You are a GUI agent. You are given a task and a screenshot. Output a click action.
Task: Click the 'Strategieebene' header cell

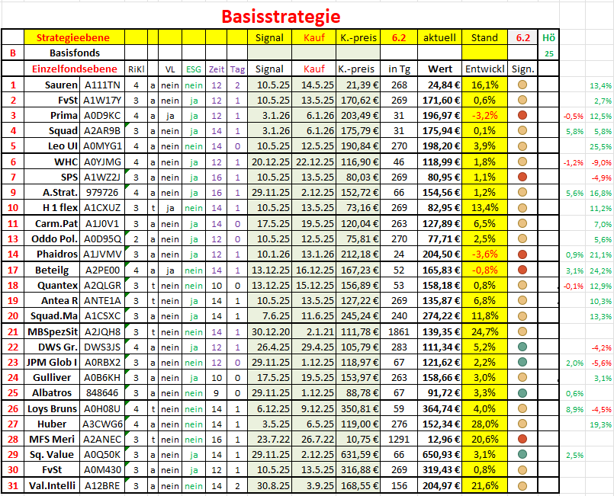point(75,37)
